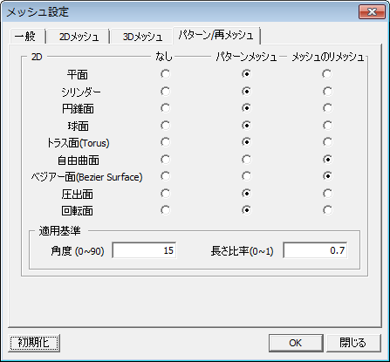This screenshot has width=390, height=362.
Task: Select パターンメッシュ for ベジアー面(Bezier Surface)
Action: click(x=246, y=176)
